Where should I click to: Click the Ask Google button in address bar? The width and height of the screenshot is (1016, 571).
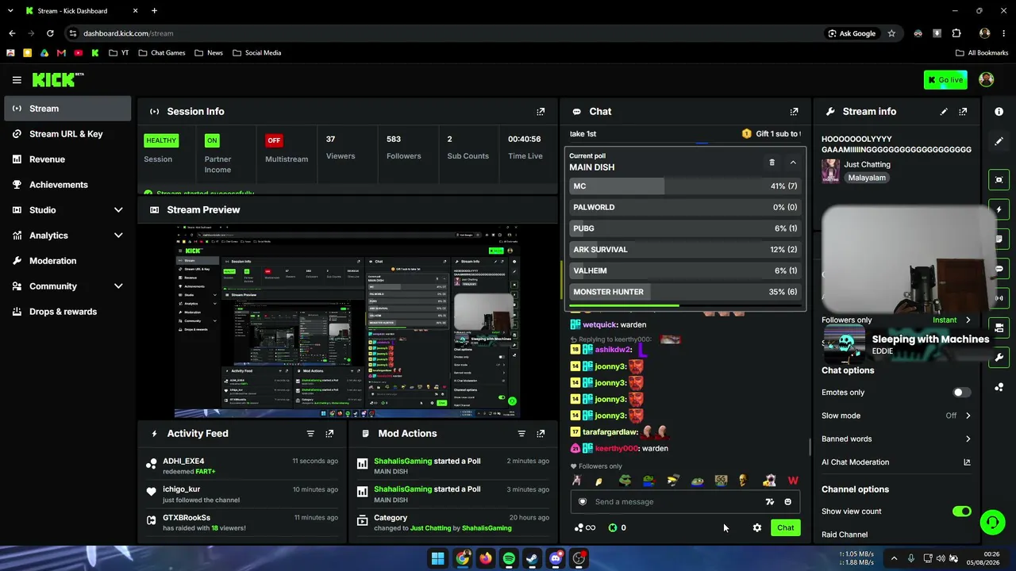tap(852, 33)
